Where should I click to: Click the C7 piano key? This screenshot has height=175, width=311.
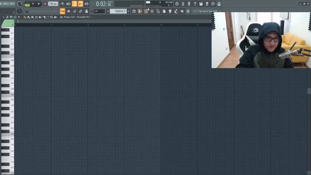pyautogui.click(x=8, y=55)
